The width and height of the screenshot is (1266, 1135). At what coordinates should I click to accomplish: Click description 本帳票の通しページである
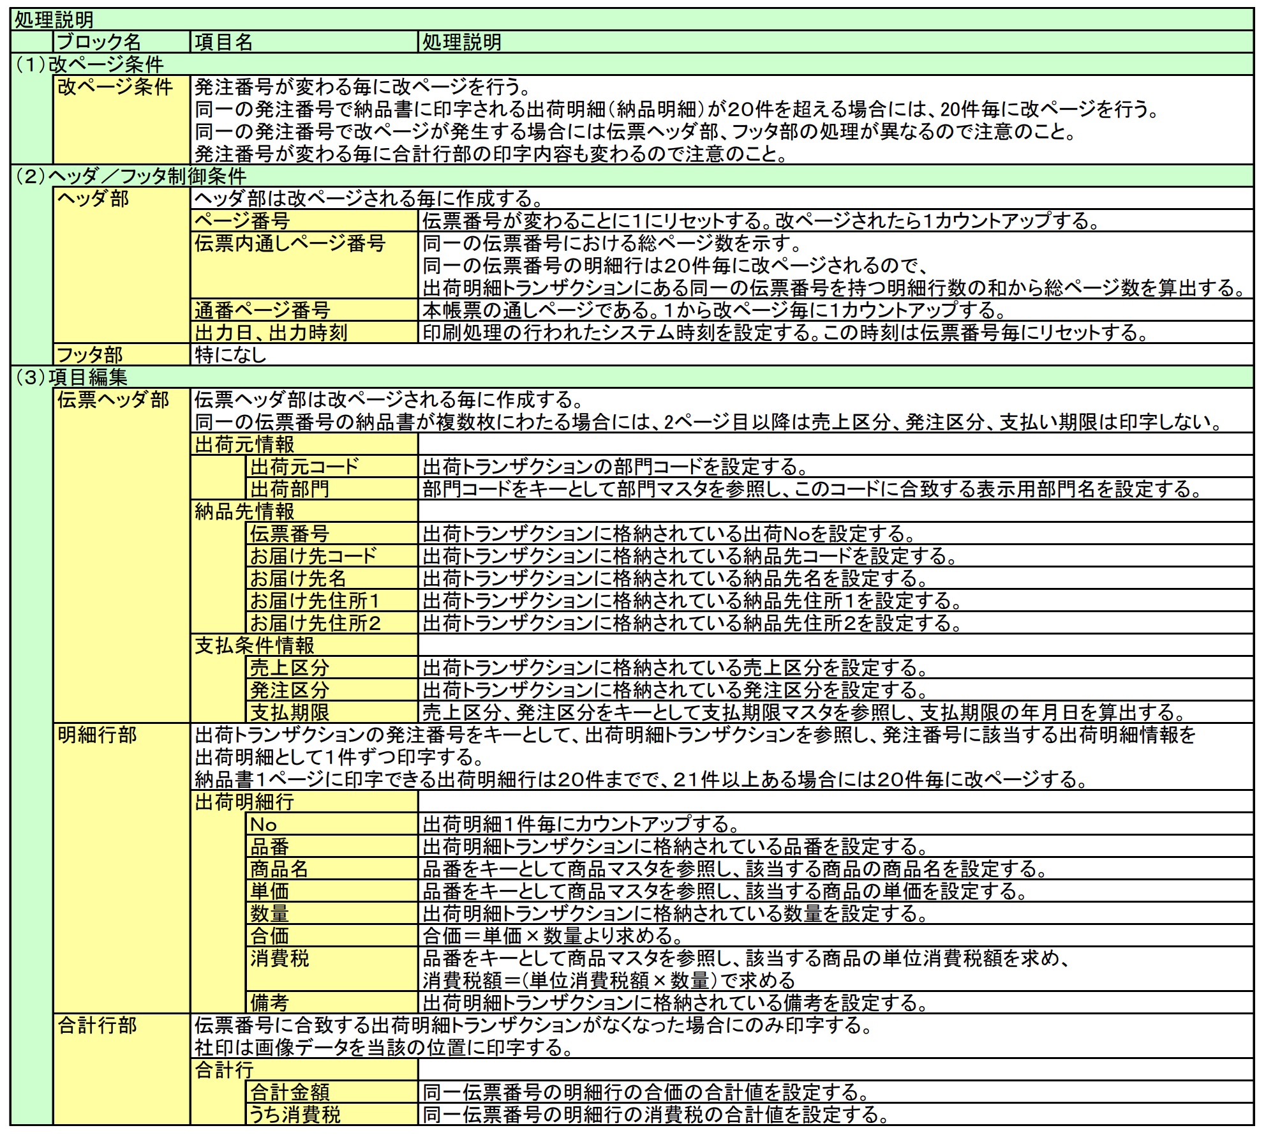tap(836, 310)
